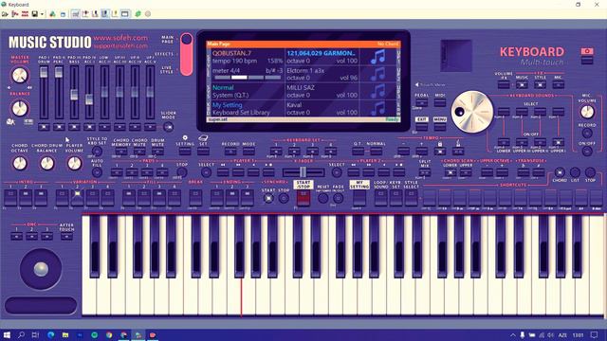
Task: Click the pitch joystick pad below DISC buttons
Action: [41, 269]
